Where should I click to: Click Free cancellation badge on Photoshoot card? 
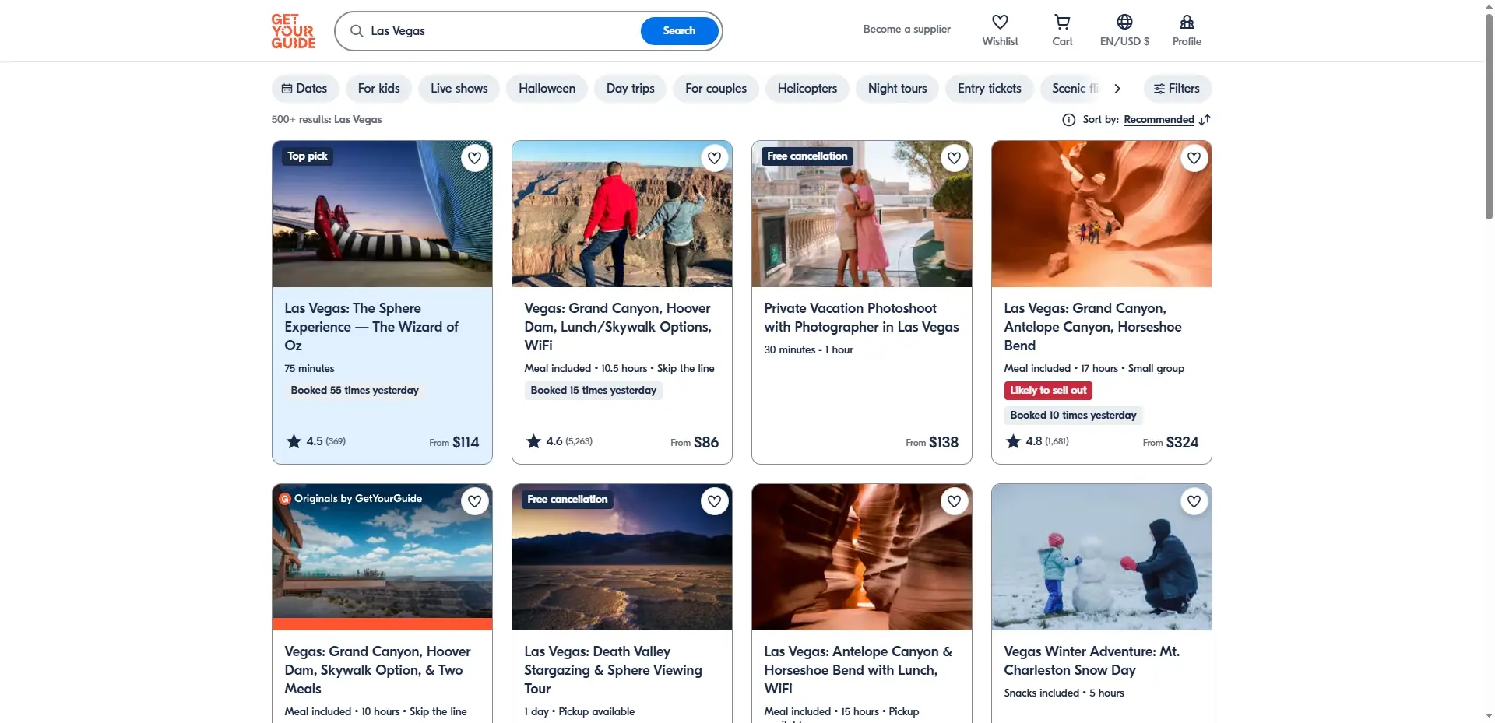point(807,156)
